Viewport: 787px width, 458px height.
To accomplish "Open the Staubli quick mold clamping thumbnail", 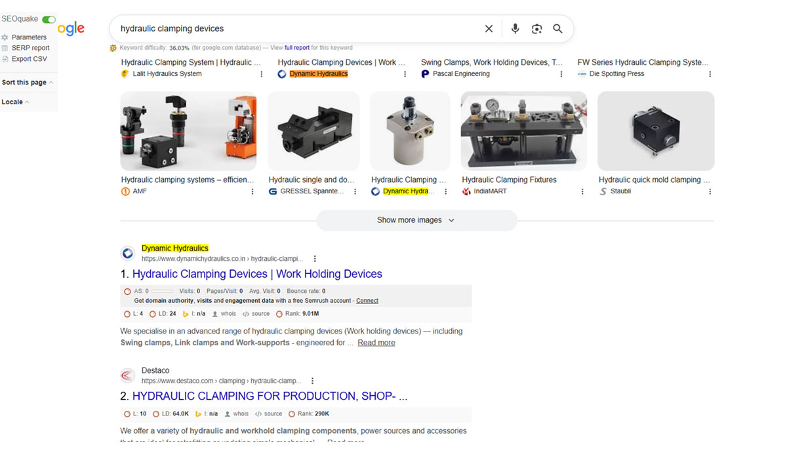I will [656, 131].
